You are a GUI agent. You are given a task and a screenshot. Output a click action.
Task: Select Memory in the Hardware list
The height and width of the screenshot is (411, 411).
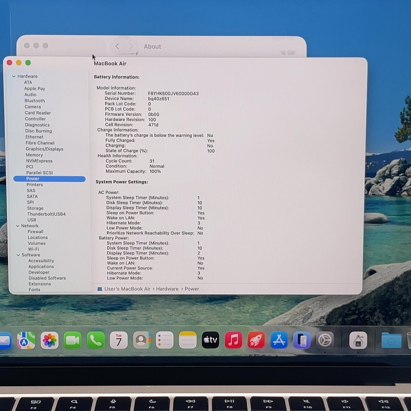pyautogui.click(x=34, y=155)
